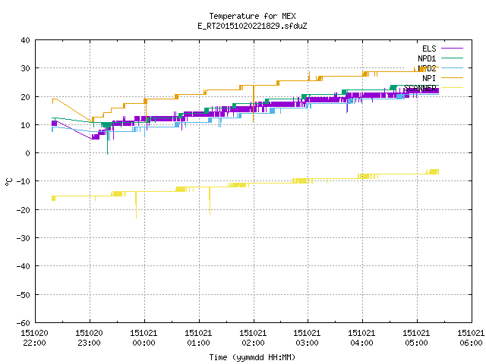Viewport: 486px width, 364px height.
Task: Click y-axis value -10
Action: point(24,181)
